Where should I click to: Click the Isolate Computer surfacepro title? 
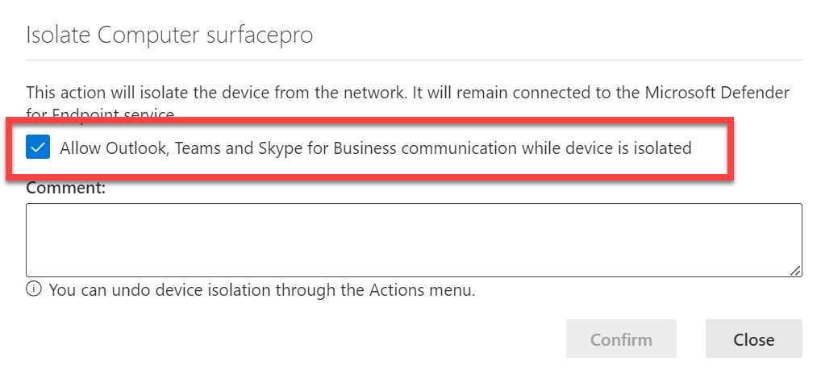(x=169, y=35)
